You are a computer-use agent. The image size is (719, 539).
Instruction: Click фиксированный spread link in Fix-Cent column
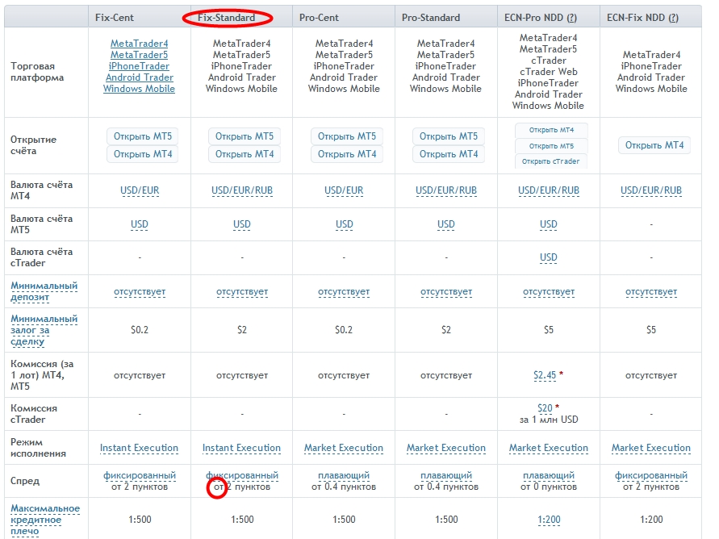point(140,476)
